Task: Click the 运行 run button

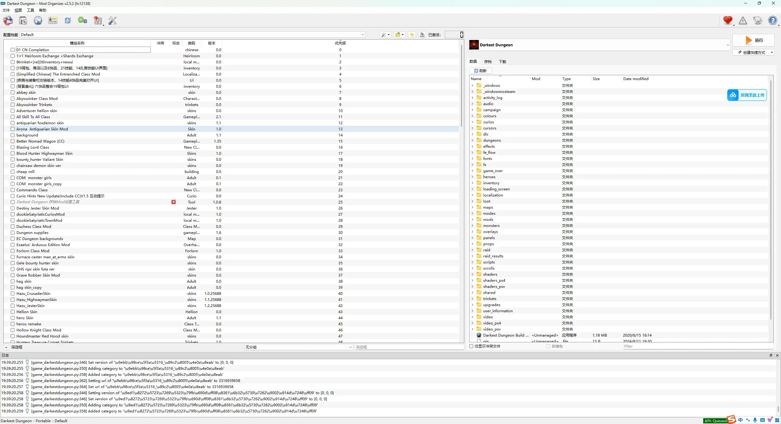Action: tap(754, 40)
